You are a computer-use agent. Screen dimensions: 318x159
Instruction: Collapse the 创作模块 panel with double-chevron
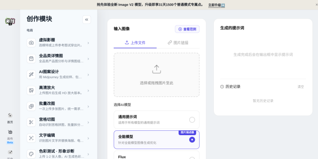[87, 19]
